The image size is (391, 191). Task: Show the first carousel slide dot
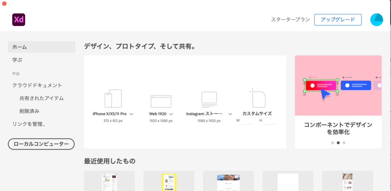[332, 143]
